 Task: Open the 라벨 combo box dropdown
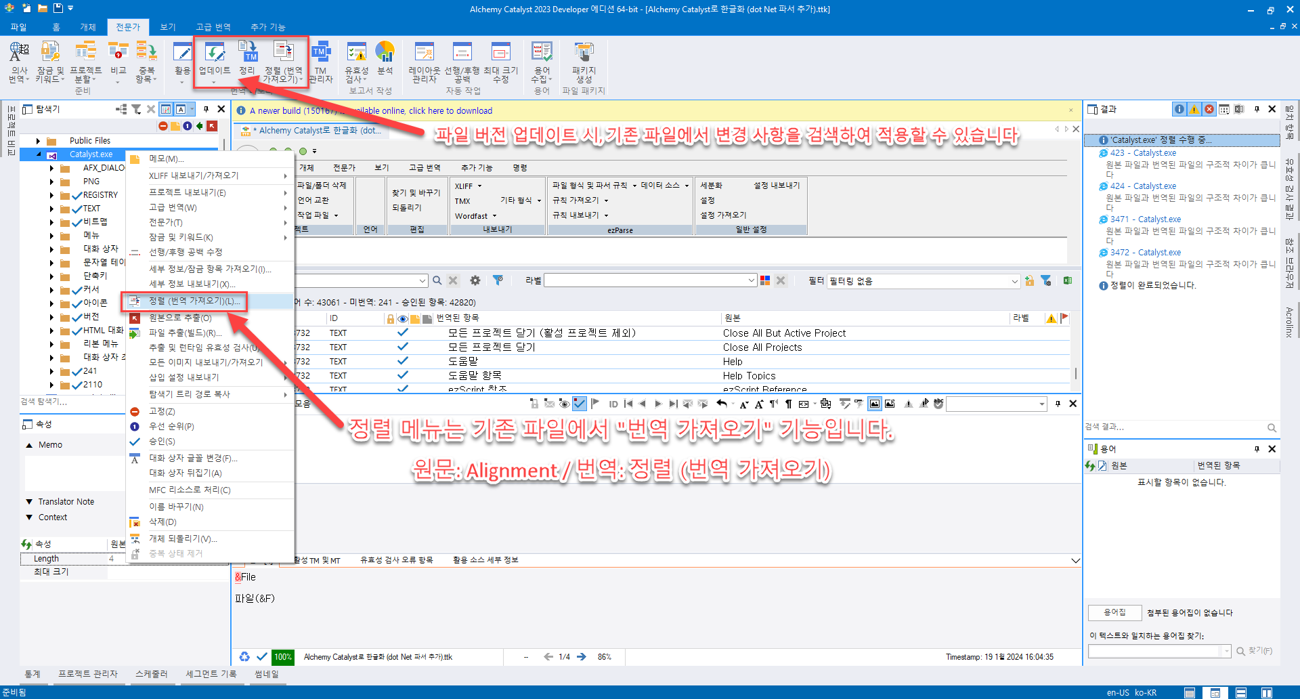point(752,280)
